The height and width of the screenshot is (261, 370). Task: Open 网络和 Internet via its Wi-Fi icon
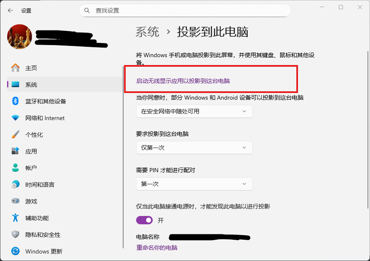15,118
